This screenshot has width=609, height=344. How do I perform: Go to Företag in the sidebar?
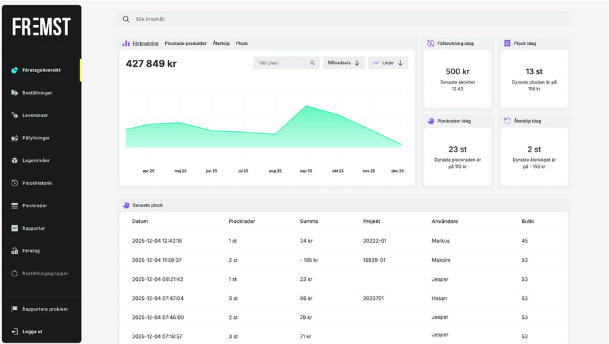point(31,251)
